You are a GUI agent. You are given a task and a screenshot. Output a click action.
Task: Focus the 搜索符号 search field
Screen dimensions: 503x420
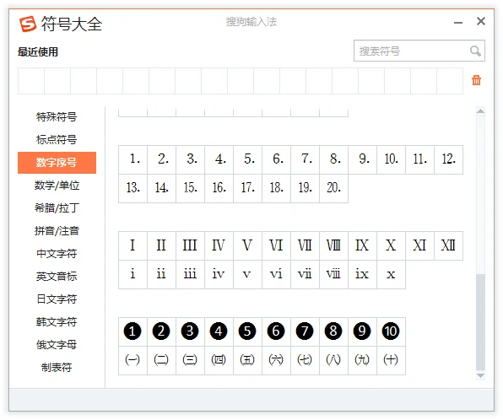419,51
